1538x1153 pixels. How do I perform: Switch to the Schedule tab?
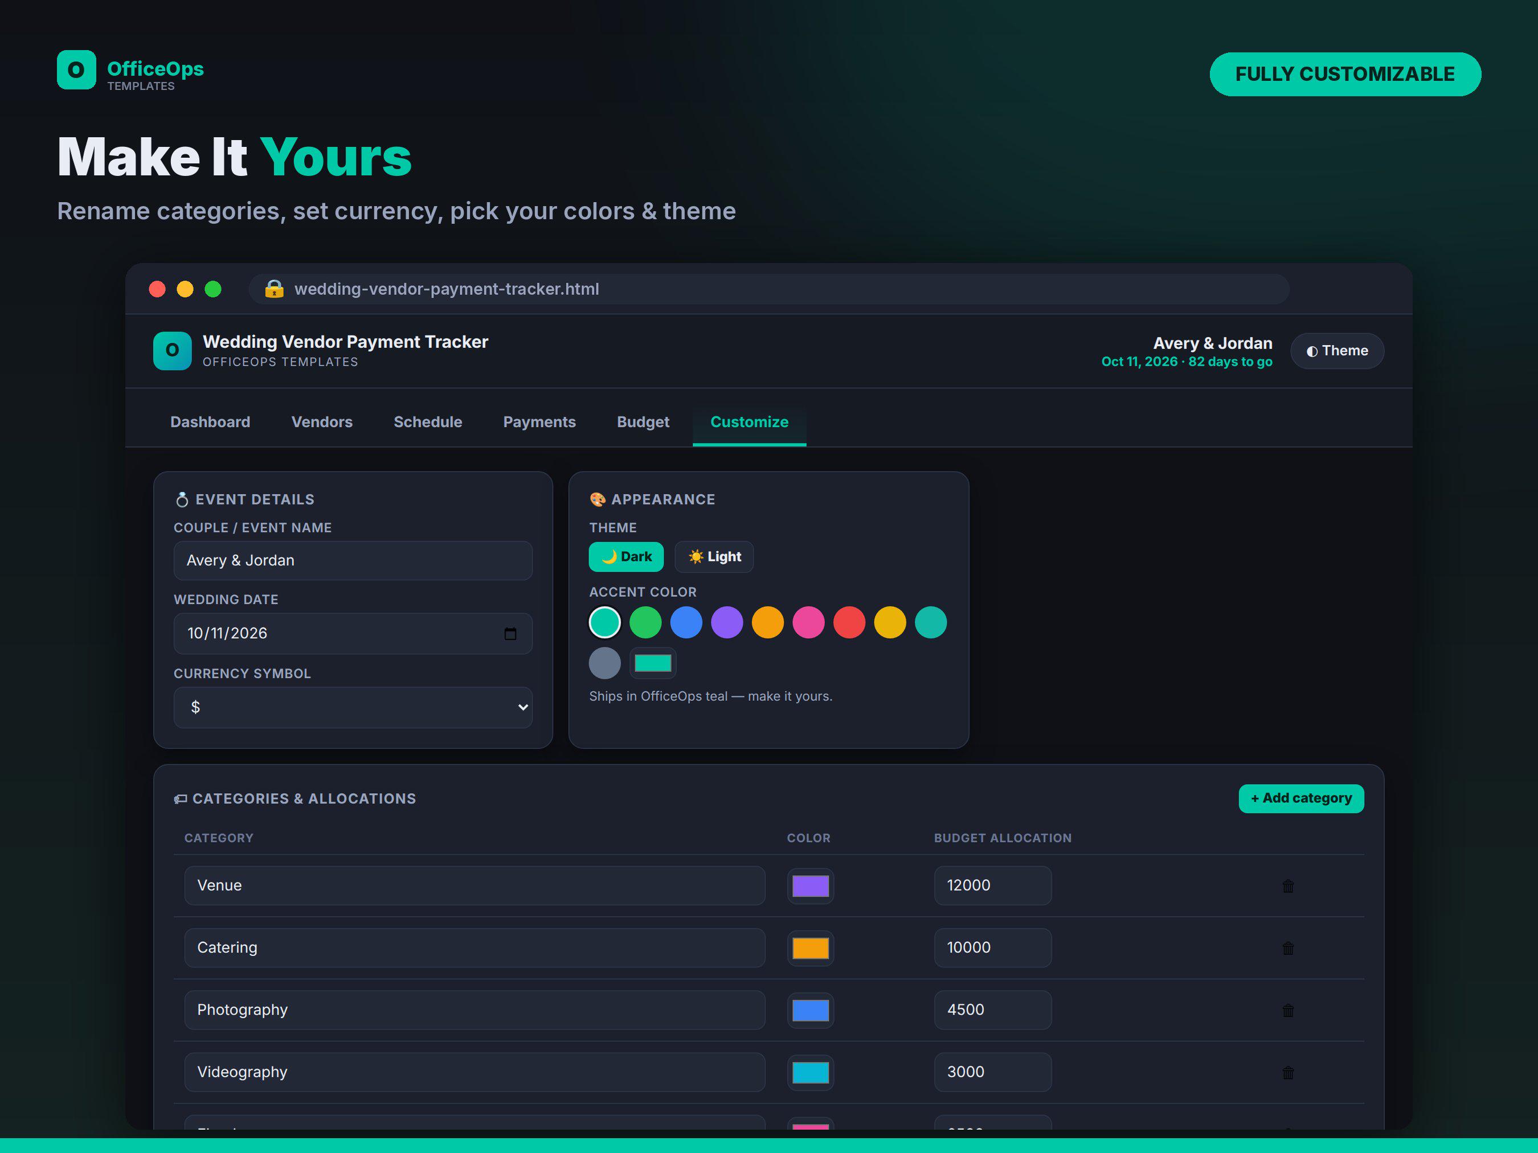428,422
